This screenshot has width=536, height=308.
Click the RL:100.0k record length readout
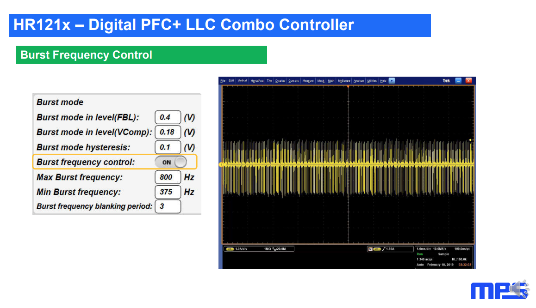coord(459,259)
